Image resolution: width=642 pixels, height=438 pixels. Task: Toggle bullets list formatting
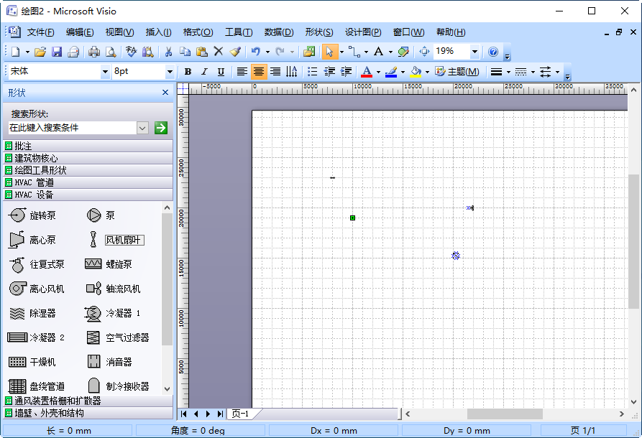(x=313, y=72)
